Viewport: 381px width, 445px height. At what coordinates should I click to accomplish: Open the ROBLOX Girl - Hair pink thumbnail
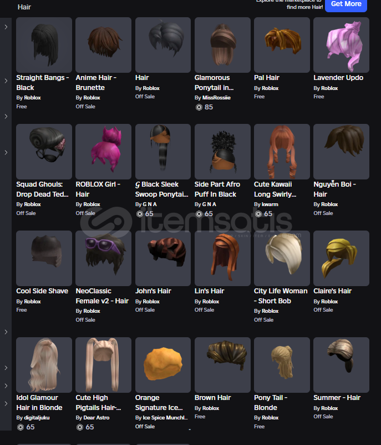coord(103,152)
